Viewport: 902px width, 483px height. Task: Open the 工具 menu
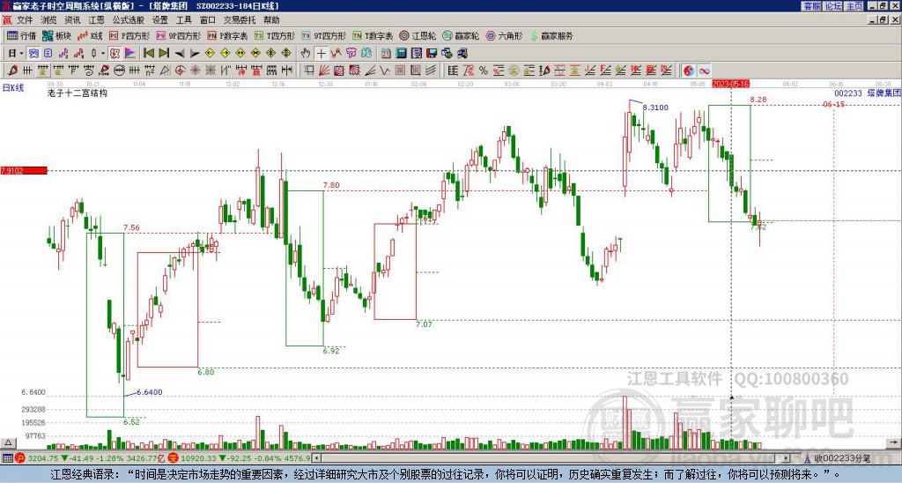click(184, 20)
